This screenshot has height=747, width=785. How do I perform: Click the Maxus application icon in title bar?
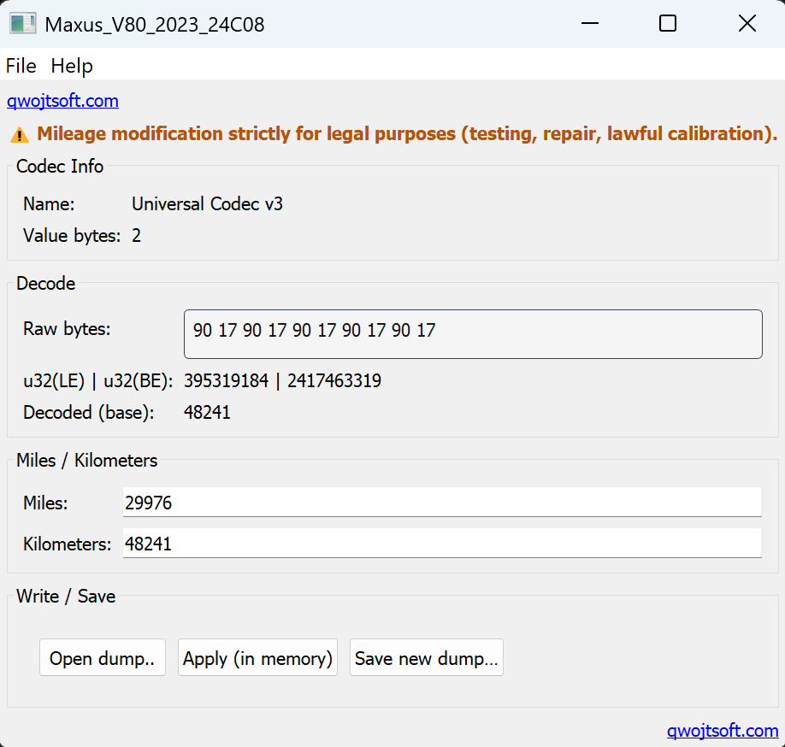[x=22, y=23]
